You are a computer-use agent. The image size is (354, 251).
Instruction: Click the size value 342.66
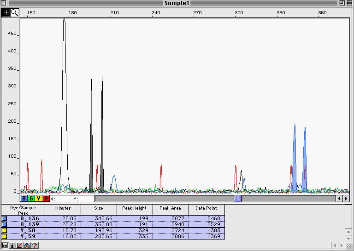[104, 218]
